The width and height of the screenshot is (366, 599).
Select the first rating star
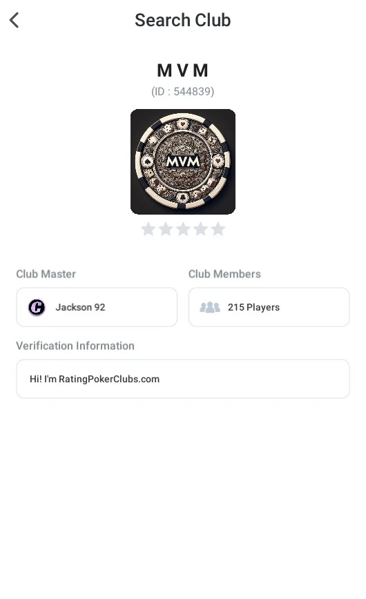(x=148, y=229)
